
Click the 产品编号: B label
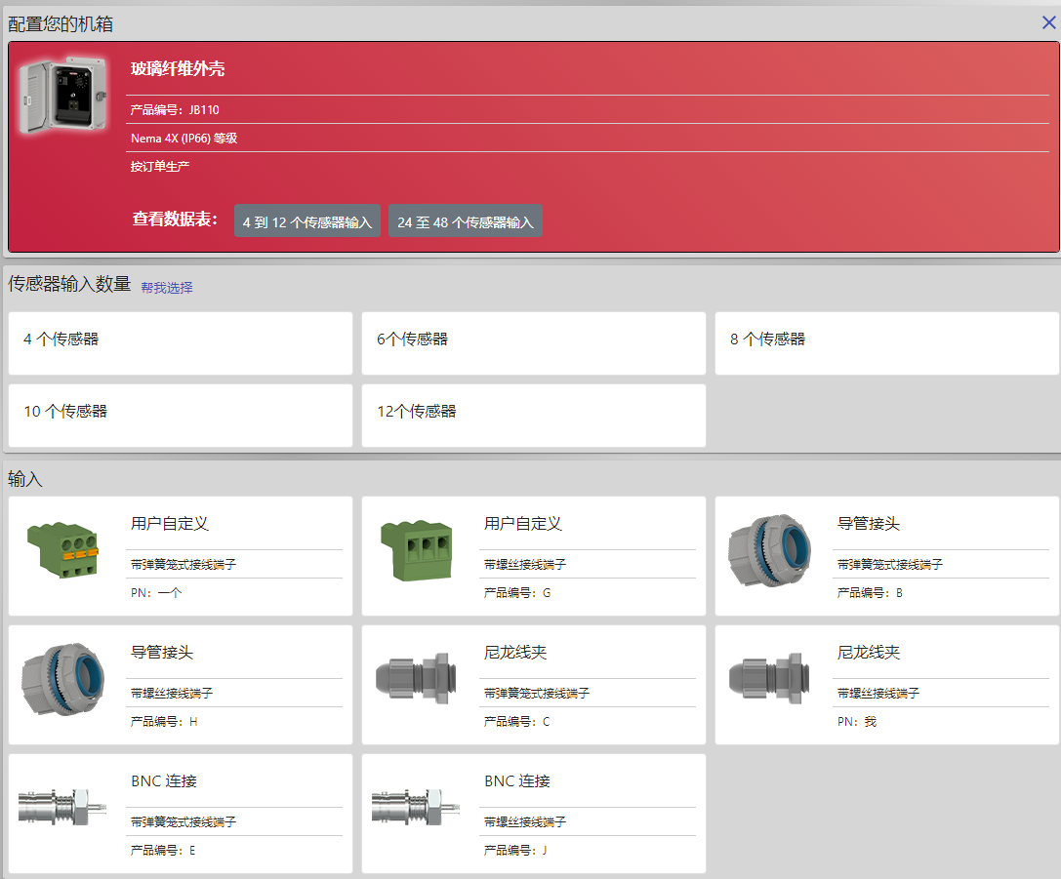click(x=870, y=593)
